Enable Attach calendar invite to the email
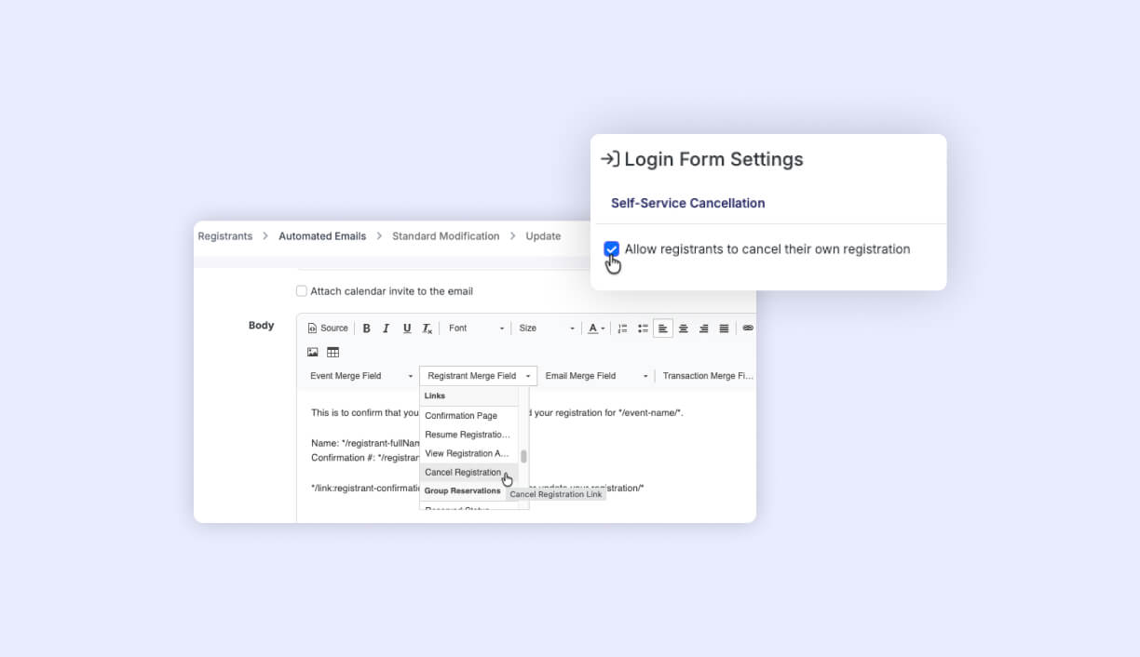The image size is (1140, 657). pyautogui.click(x=302, y=291)
